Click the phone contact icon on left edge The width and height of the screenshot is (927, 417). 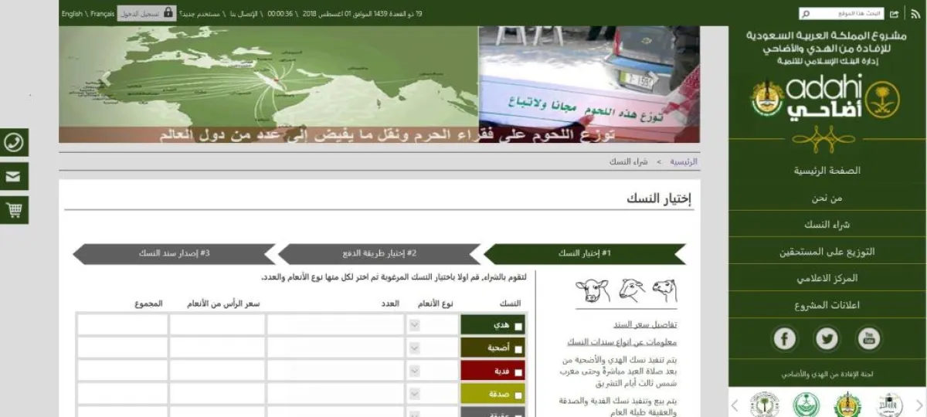click(x=14, y=142)
